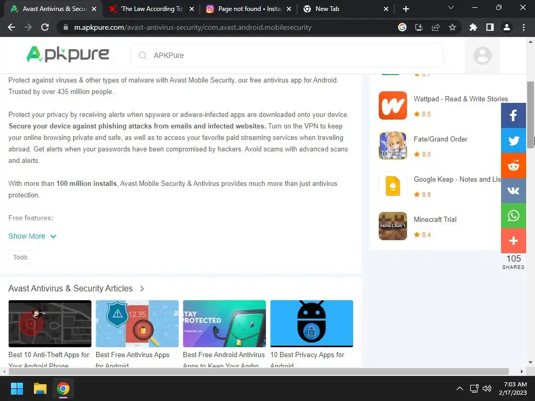Open Avast Antivirus & Security Articles heading
The width and height of the screenshot is (535, 401).
(71, 288)
